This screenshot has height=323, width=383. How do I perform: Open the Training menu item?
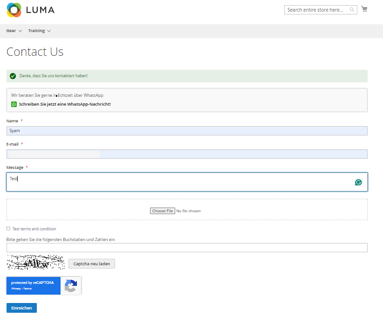pos(36,31)
